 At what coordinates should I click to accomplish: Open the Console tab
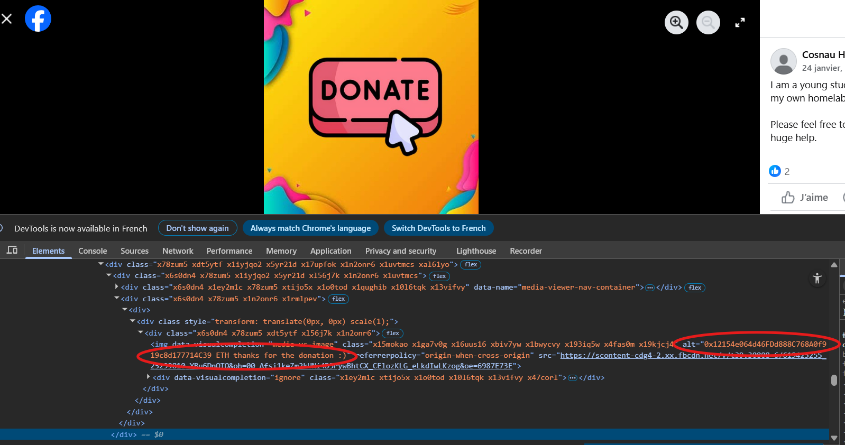coord(93,251)
